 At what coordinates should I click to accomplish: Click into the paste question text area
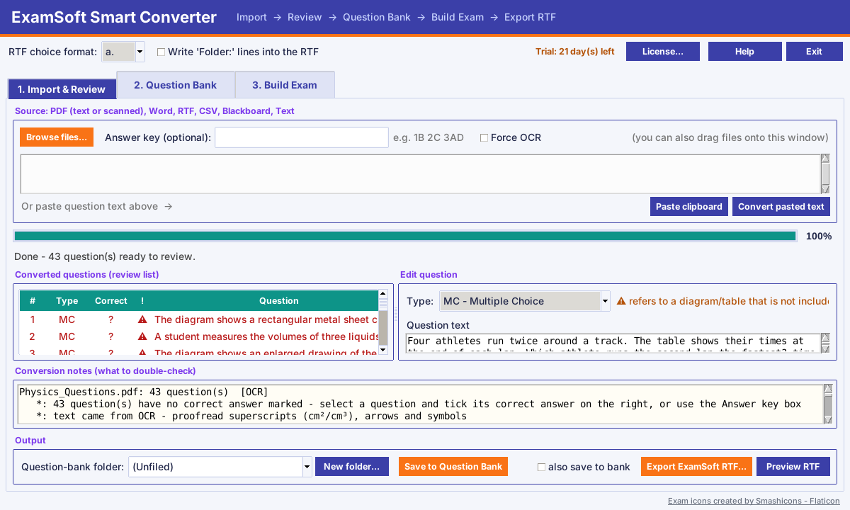pos(420,174)
